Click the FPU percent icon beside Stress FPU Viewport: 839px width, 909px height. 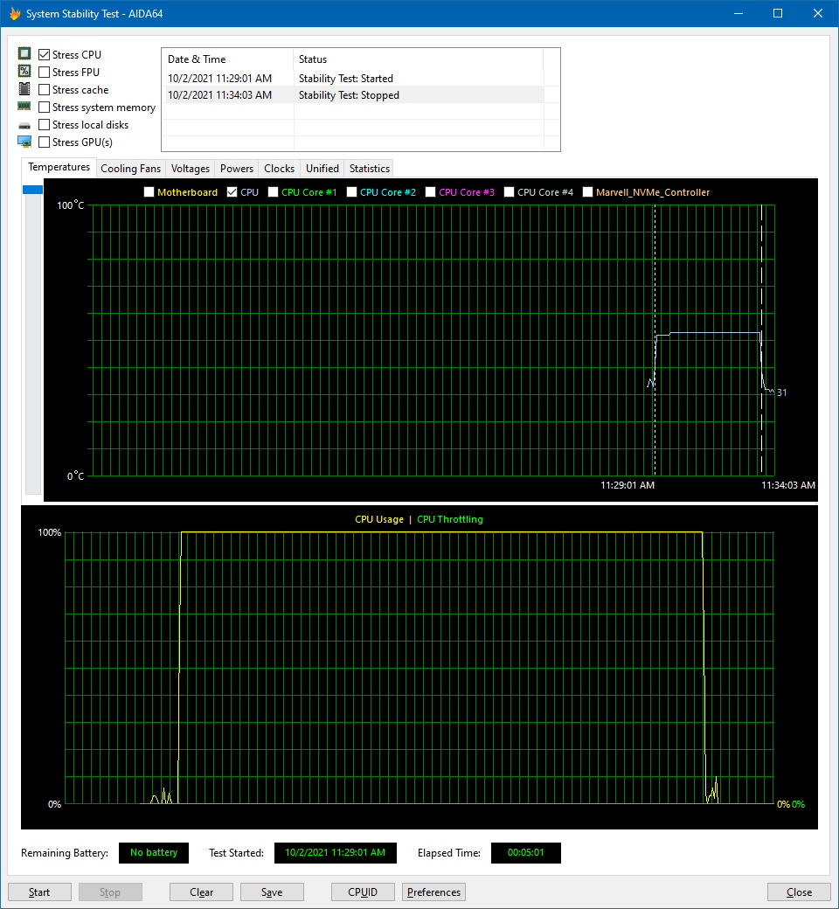(24, 72)
